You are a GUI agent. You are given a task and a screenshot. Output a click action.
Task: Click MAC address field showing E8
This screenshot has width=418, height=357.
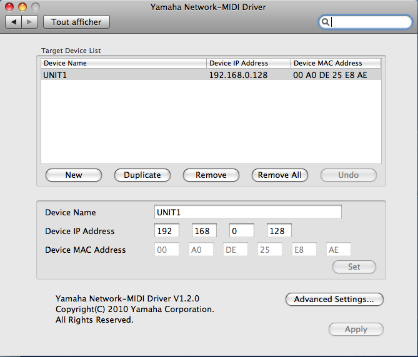click(x=304, y=250)
